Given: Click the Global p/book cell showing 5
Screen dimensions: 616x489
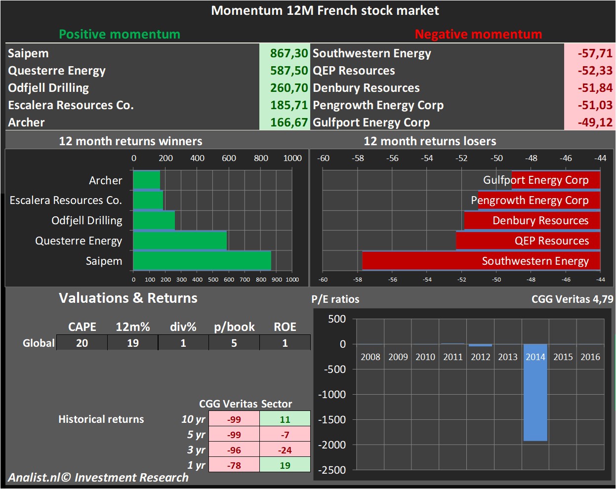Looking at the screenshot, I should click(x=234, y=343).
